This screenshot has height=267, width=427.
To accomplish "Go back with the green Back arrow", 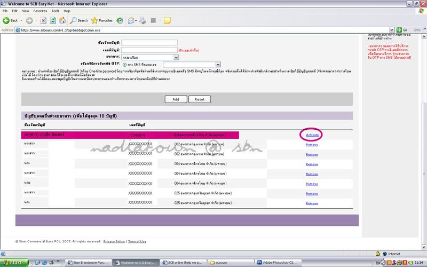I will tap(10, 20).
